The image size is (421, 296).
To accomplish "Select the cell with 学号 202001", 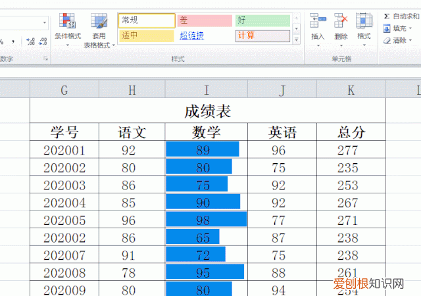I will point(64,149).
